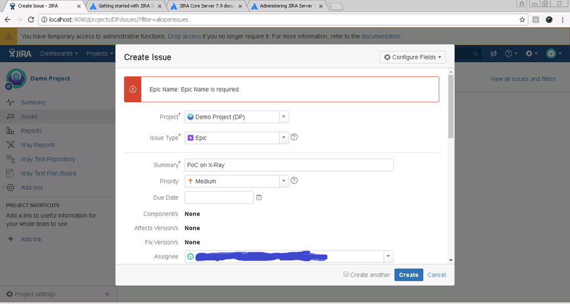The image size is (570, 304).
Task: Open the Projects menu
Action: pos(99,54)
